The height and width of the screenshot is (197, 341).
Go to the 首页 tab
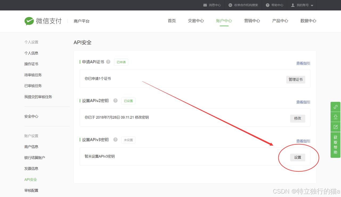(172, 21)
